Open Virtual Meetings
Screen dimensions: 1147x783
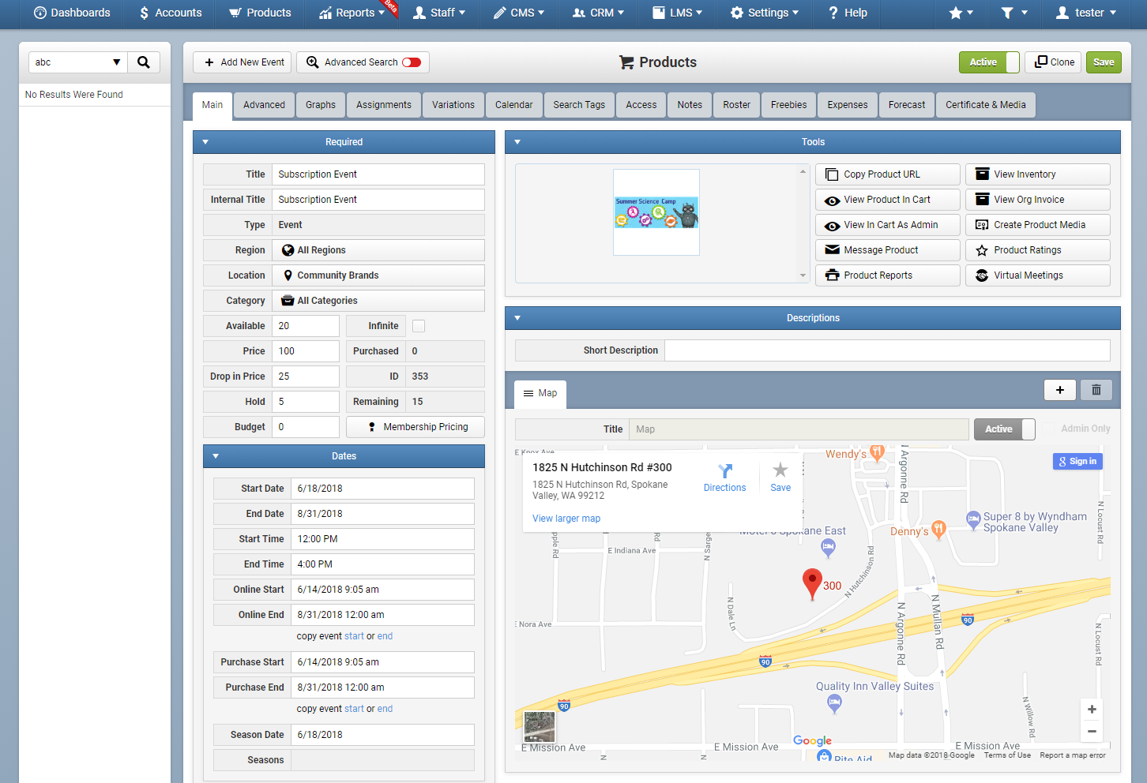1037,275
